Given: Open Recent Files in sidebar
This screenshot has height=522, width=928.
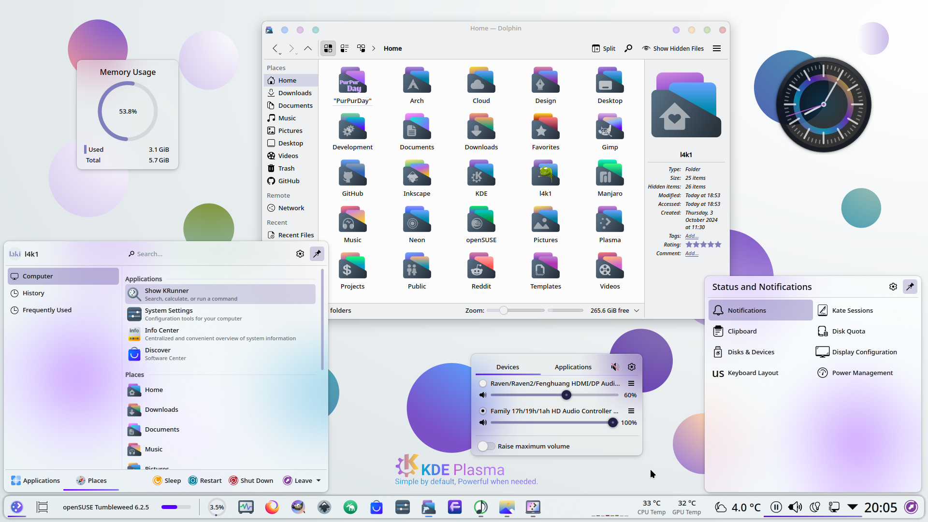Looking at the screenshot, I should [x=291, y=235].
